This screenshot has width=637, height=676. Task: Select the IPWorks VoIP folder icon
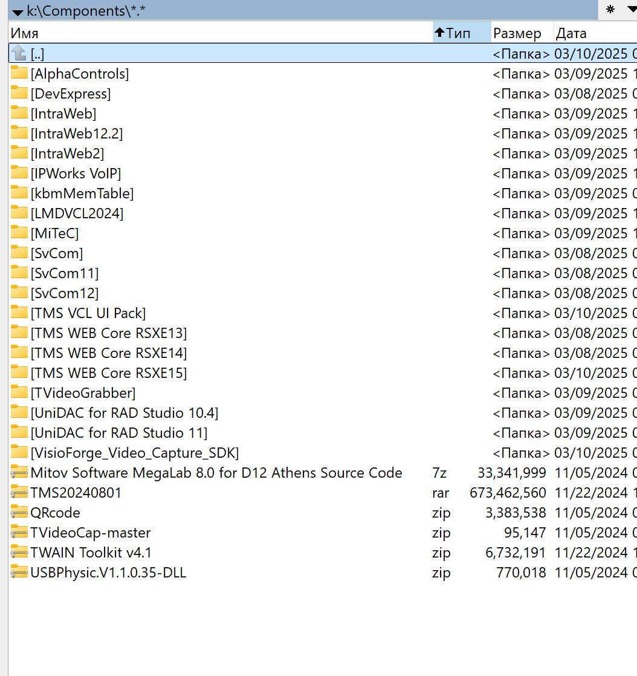pos(19,172)
